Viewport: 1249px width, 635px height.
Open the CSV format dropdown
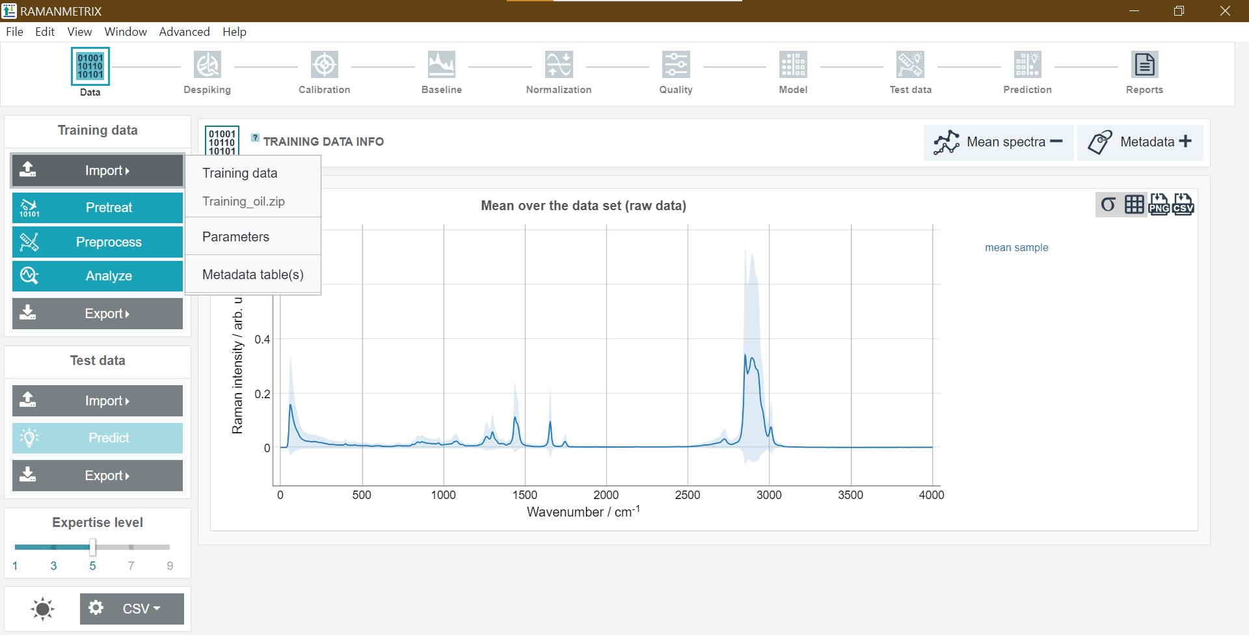(132, 608)
